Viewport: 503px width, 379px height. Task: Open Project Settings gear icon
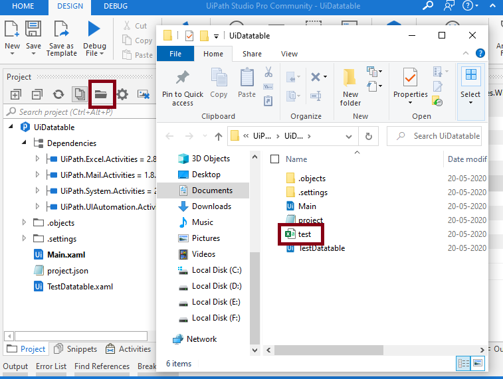pyautogui.click(x=122, y=94)
